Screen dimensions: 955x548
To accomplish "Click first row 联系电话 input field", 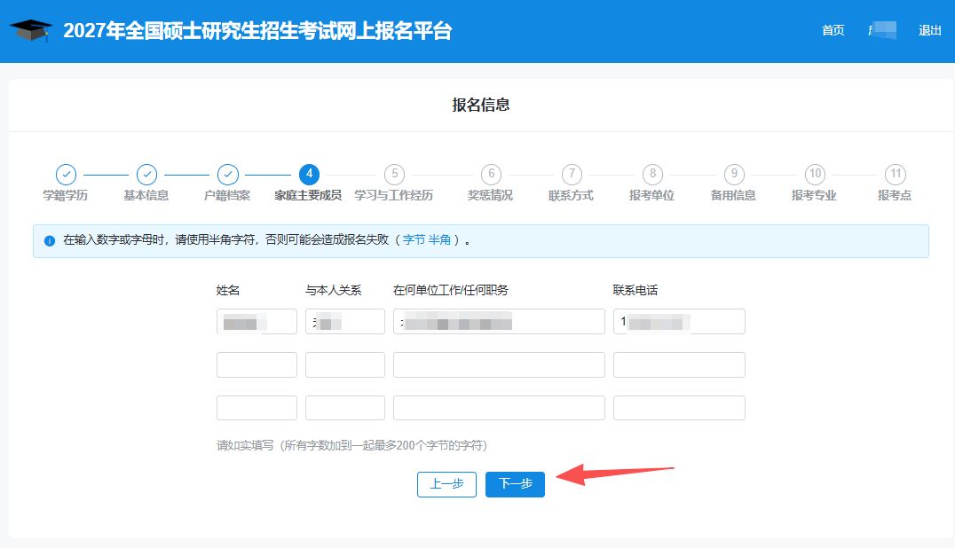I will pos(679,322).
